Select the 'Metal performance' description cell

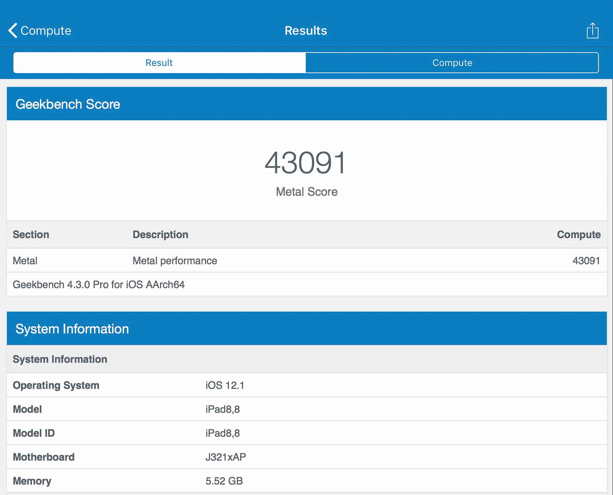point(175,260)
